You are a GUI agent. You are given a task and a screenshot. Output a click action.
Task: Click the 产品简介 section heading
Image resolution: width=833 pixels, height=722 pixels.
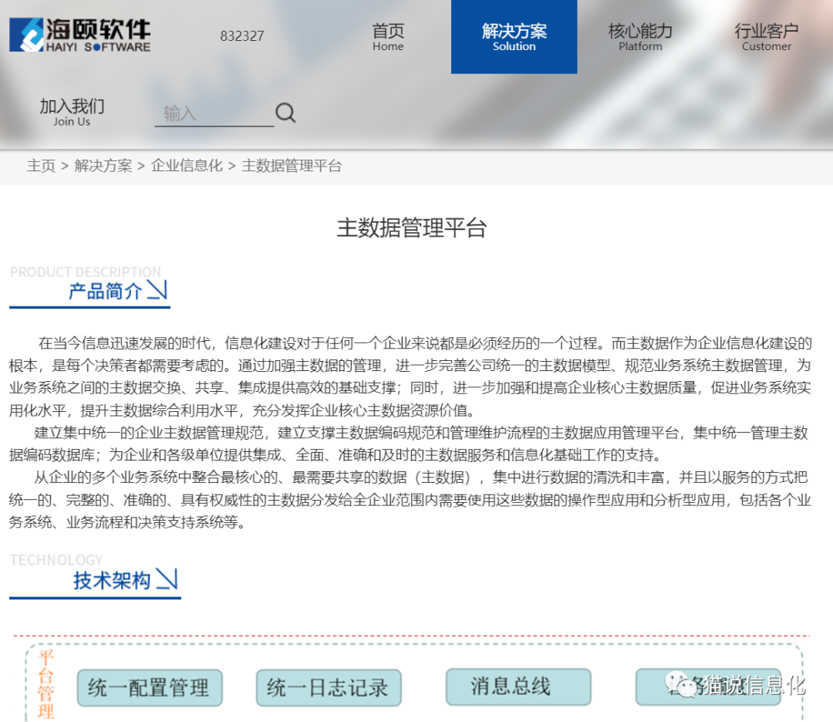pos(106,291)
